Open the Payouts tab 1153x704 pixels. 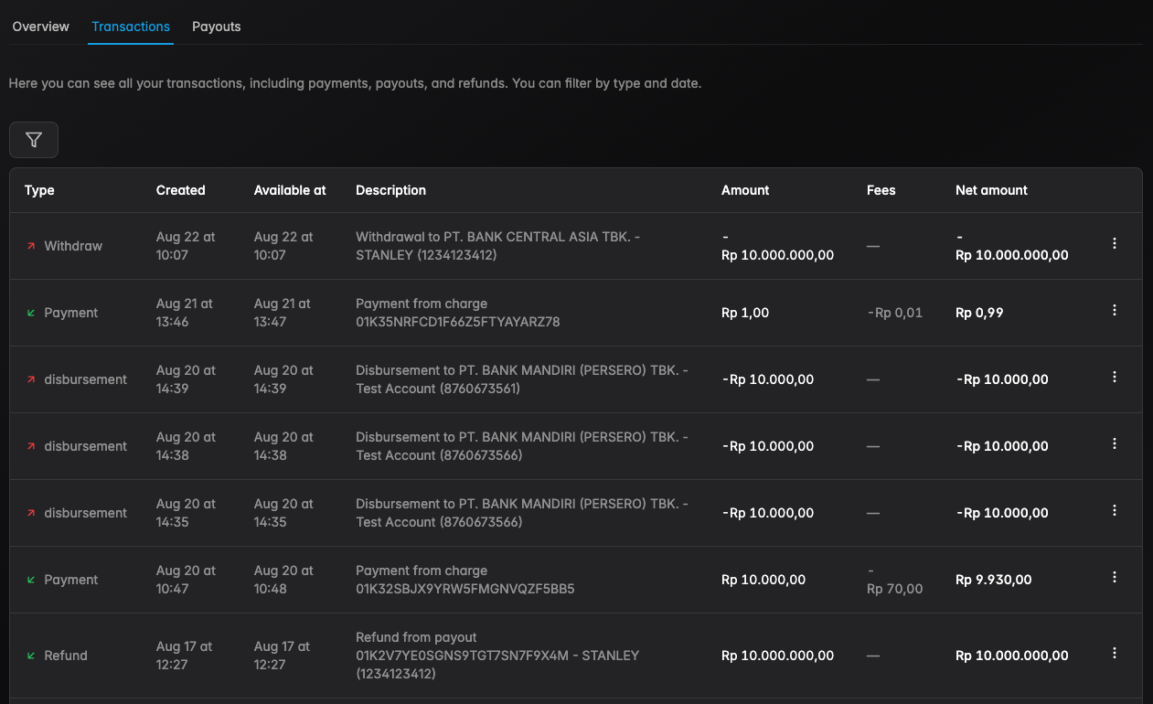(217, 27)
